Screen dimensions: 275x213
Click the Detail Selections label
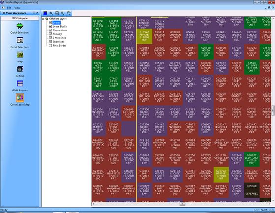pos(20,47)
